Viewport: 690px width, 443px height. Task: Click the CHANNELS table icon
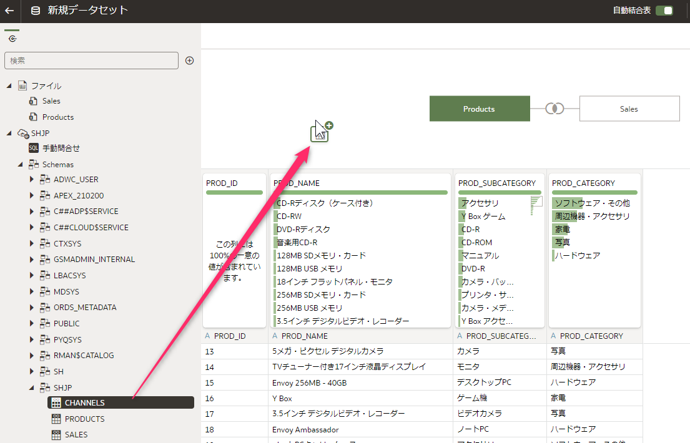[x=56, y=402]
